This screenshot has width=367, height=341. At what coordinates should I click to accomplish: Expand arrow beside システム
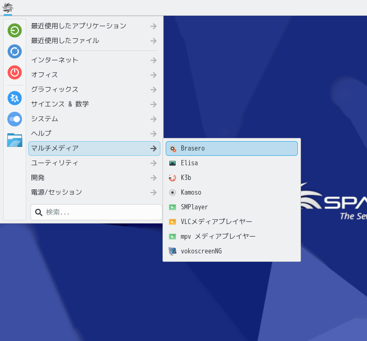[x=154, y=119]
